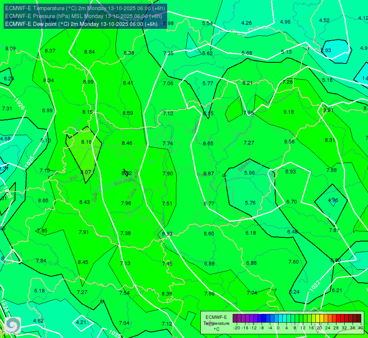Click the 7.54 dew point value
Screen dimensions: 368x338
click(124, 293)
